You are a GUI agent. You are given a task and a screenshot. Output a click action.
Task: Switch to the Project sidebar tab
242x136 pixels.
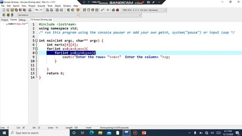(5, 20)
